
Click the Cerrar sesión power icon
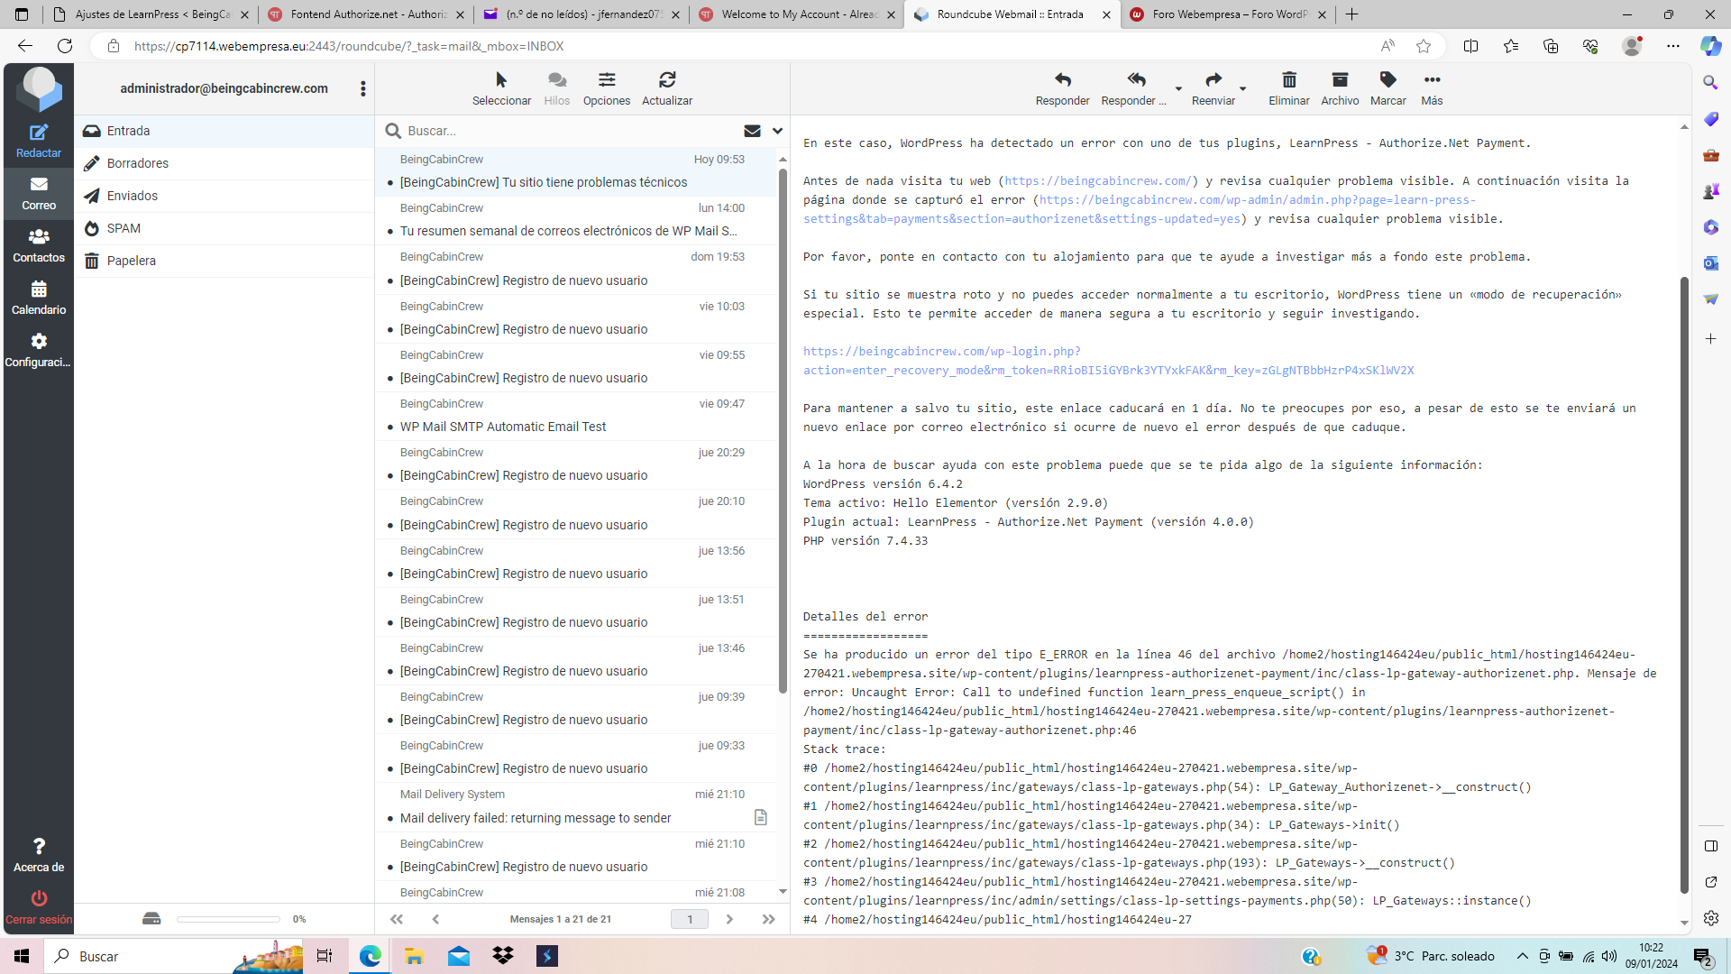(x=39, y=898)
